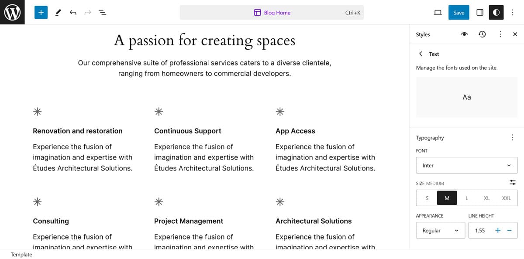Open desktop preview view icon
Screen dimensions: 524x259
click(438, 13)
